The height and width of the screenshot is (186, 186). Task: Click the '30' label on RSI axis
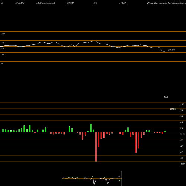tap(3, 55)
